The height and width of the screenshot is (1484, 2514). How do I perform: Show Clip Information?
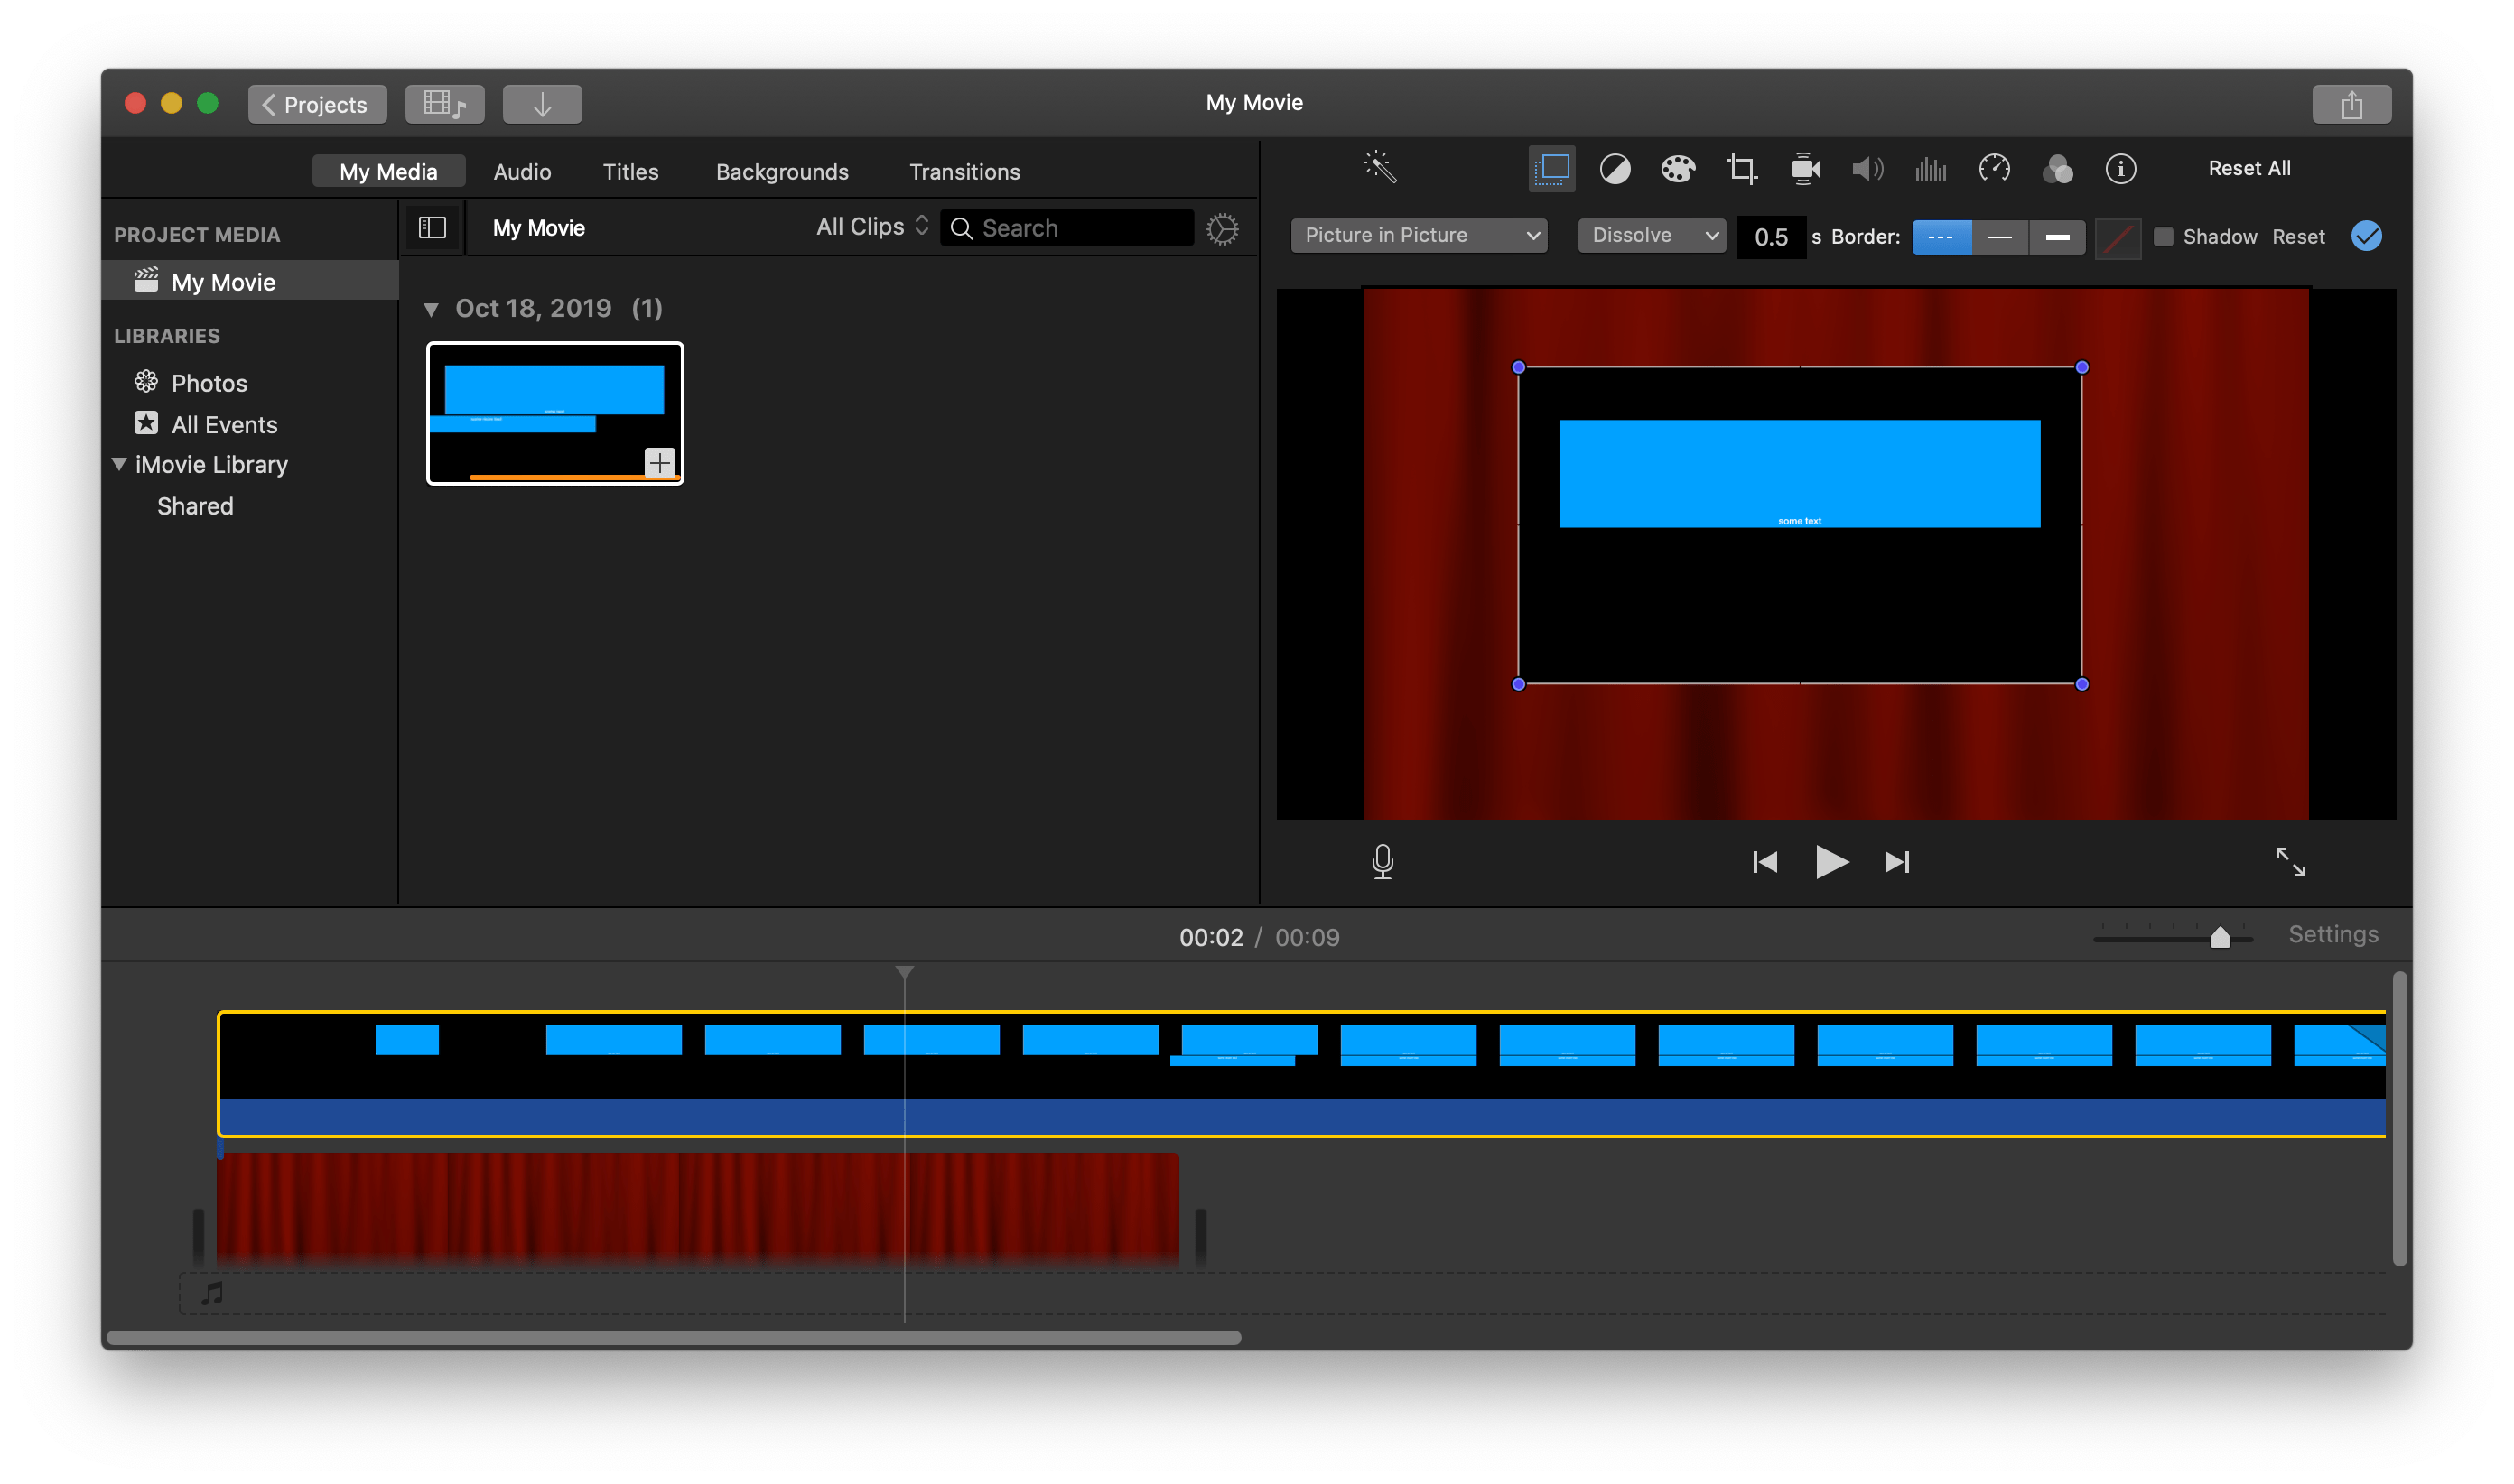(2122, 169)
